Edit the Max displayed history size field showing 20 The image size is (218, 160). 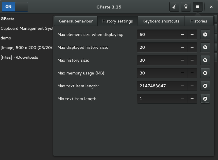pyautogui.click(x=157, y=47)
